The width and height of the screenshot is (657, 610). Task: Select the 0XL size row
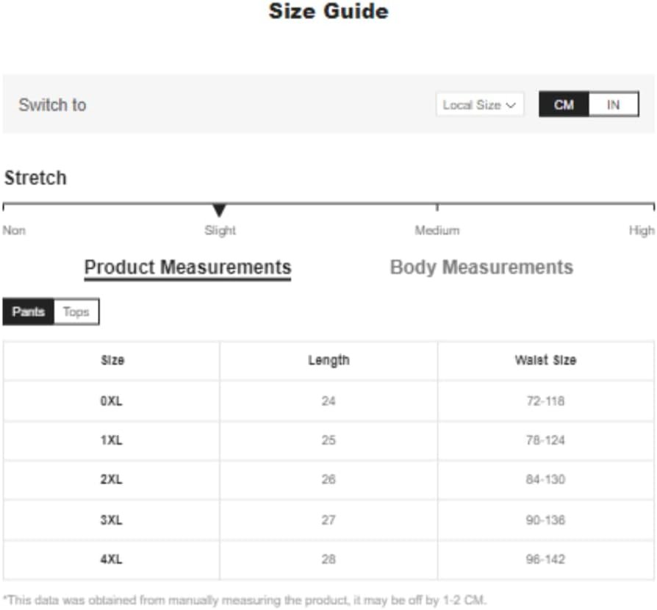coord(328,401)
